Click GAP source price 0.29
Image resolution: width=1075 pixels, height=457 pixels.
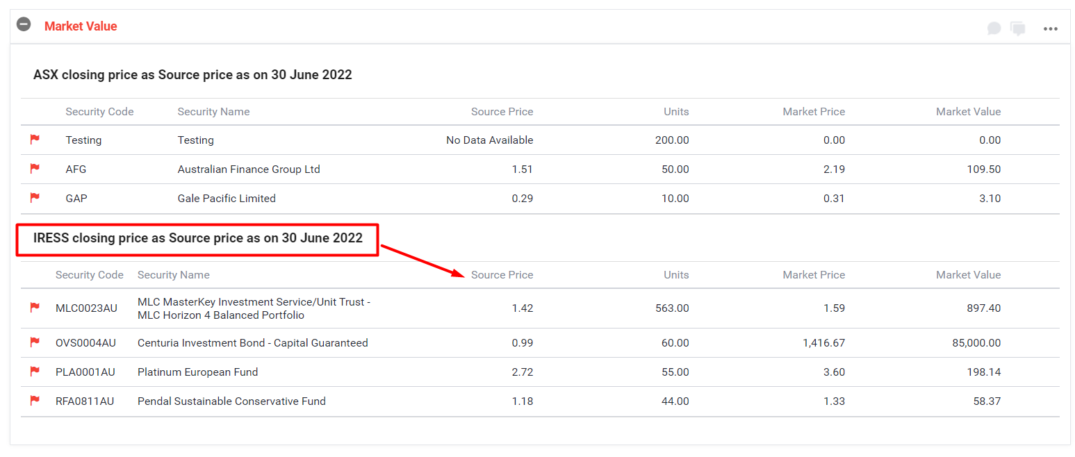click(523, 199)
